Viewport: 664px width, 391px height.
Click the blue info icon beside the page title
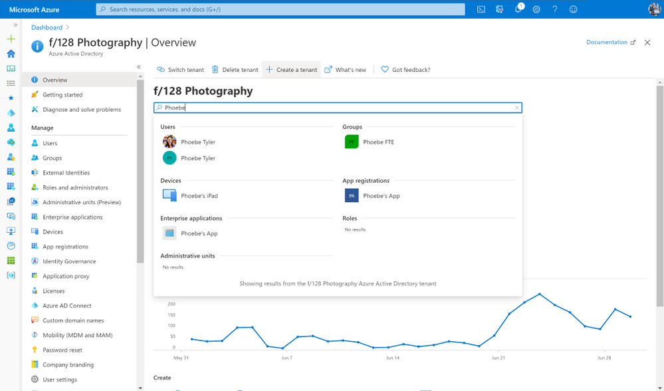click(x=37, y=46)
